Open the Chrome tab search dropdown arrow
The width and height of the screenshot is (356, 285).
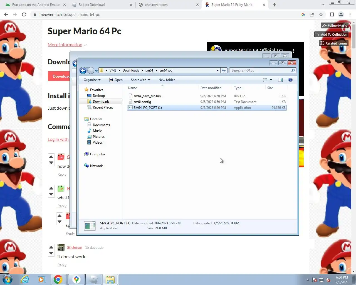(x=323, y=5)
